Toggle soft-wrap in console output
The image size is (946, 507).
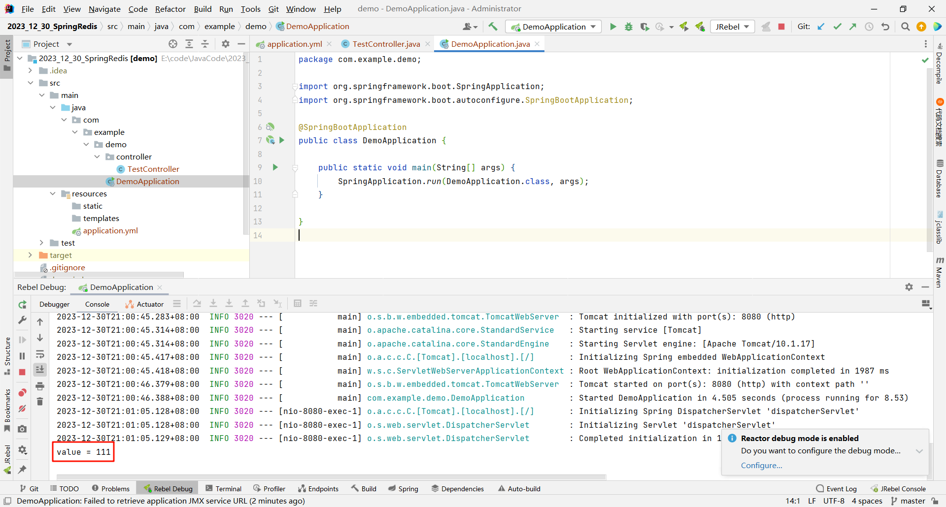point(40,354)
